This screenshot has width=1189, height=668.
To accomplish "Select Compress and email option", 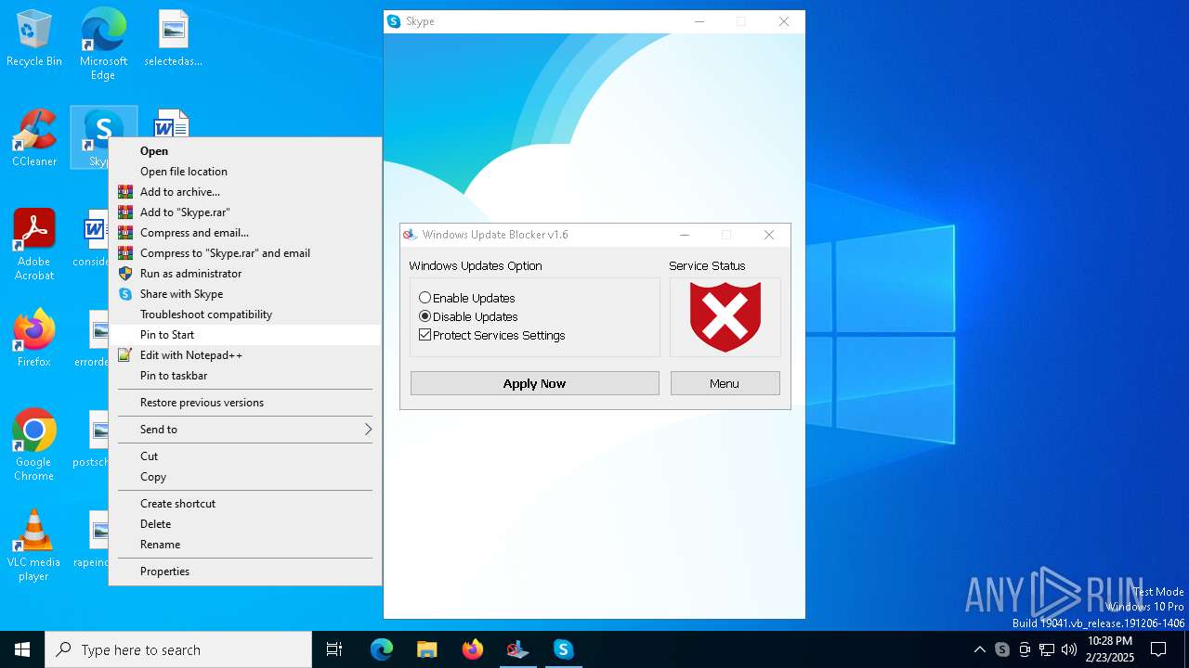I will tap(245, 233).
